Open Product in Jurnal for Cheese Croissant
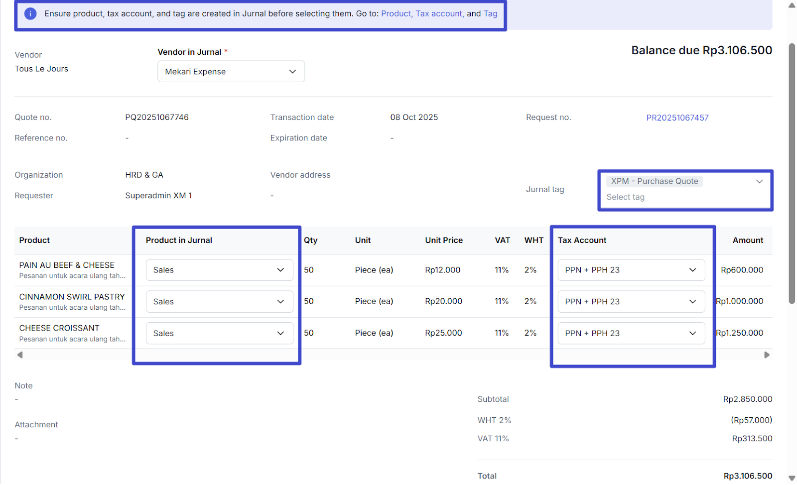 click(219, 333)
